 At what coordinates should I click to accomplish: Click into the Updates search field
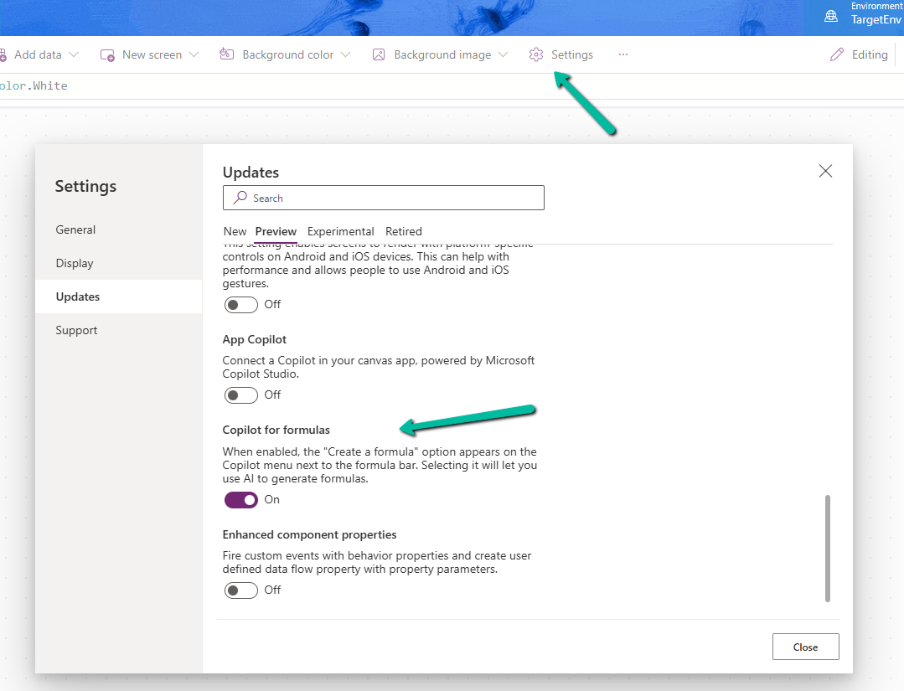(x=394, y=198)
